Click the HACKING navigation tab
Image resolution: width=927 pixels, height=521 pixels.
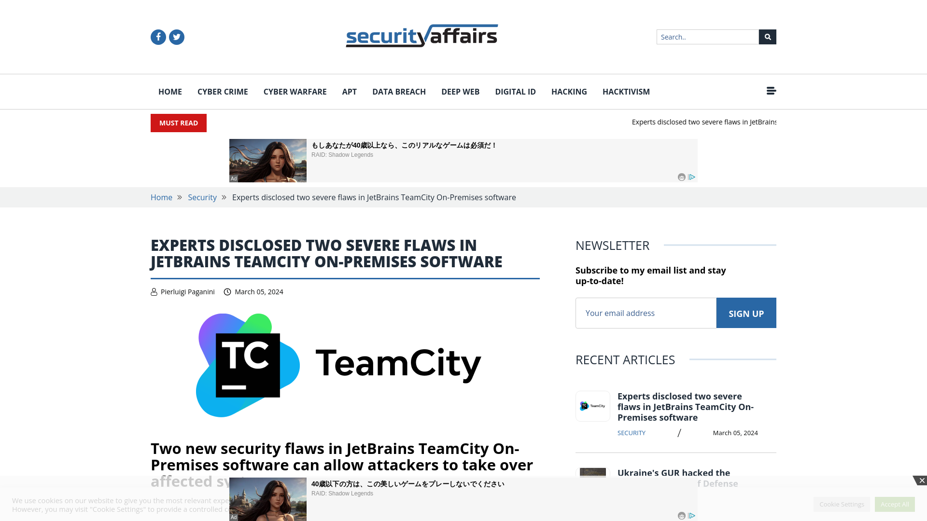point(569,92)
